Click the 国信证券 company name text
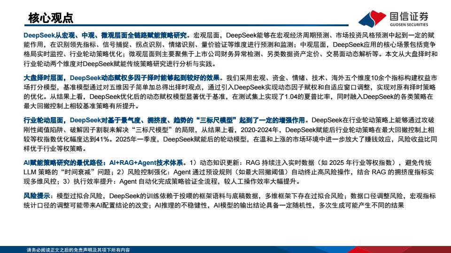Screen dimensions: 451x253 (409, 16)
